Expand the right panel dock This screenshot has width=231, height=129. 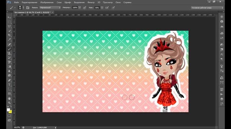point(223,11)
